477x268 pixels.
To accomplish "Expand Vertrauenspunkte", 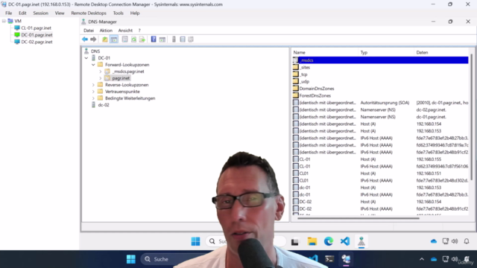I will [x=93, y=92].
